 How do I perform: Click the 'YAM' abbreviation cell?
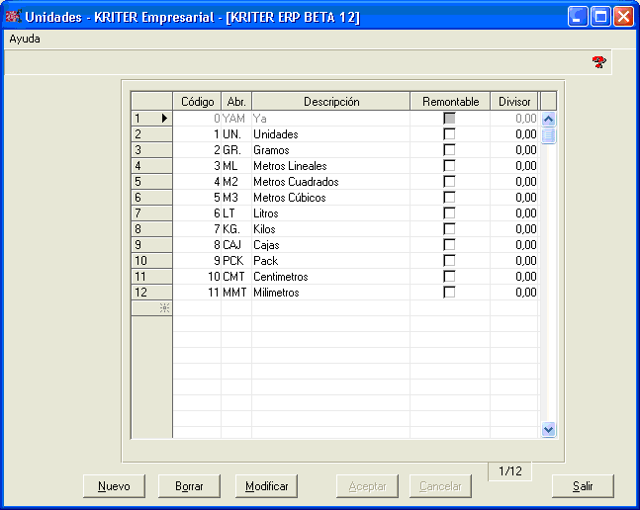click(x=236, y=119)
